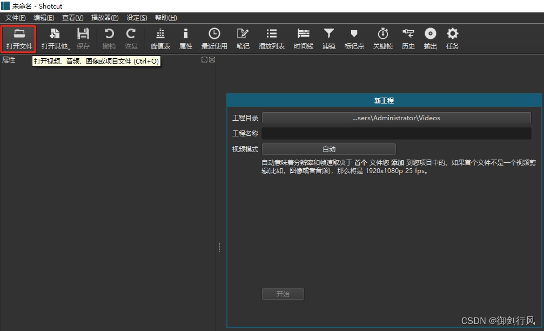Open the 帮助(H) menu
Image resolution: width=544 pixels, height=331 pixels.
point(166,18)
